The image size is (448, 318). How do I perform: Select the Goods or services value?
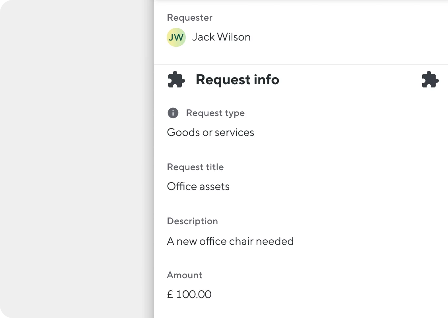(x=210, y=132)
